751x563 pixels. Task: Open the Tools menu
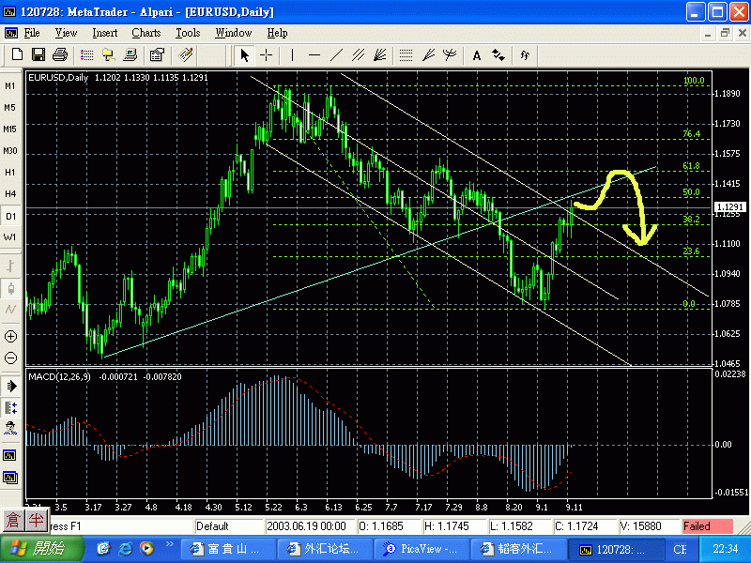188,33
